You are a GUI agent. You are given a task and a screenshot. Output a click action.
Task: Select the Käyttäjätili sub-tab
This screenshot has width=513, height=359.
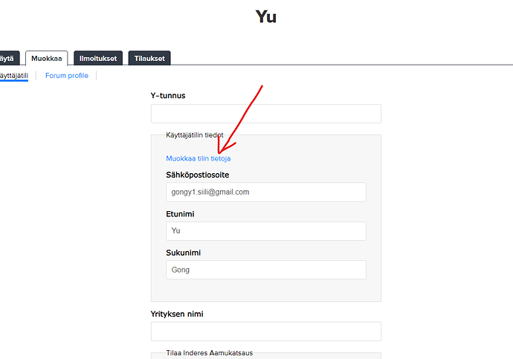point(13,76)
